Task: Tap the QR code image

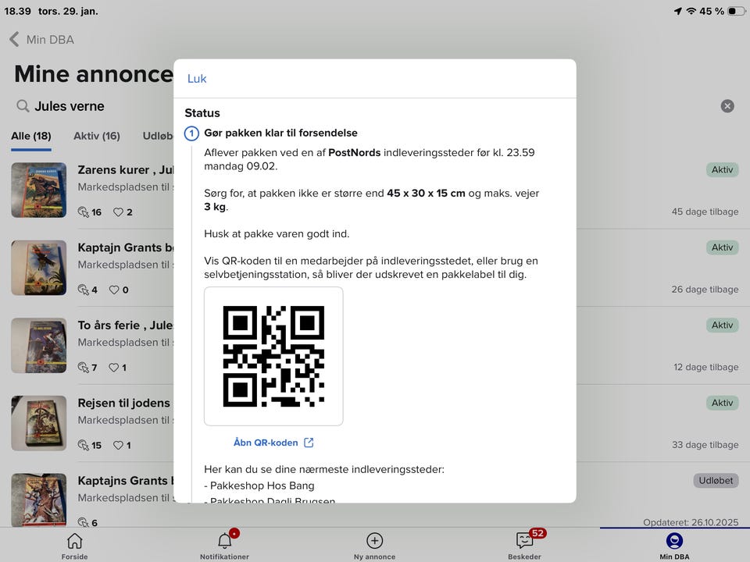Action: (273, 356)
